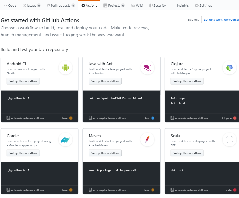239x198 pixels.
Task: Open actions/starter-workflows link in Gradle card
Action: coord(27,190)
